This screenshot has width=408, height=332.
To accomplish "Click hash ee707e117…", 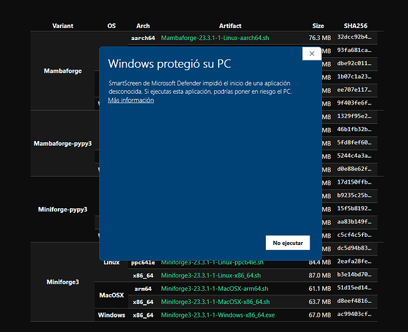I will (x=354, y=90).
